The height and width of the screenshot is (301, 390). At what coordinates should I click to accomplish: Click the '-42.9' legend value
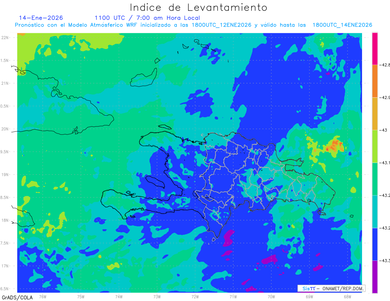[x=385, y=97]
